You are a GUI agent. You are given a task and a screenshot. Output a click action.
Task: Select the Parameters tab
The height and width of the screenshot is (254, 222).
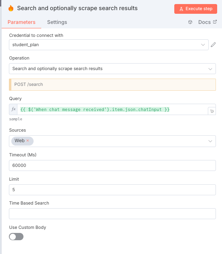(x=21, y=22)
